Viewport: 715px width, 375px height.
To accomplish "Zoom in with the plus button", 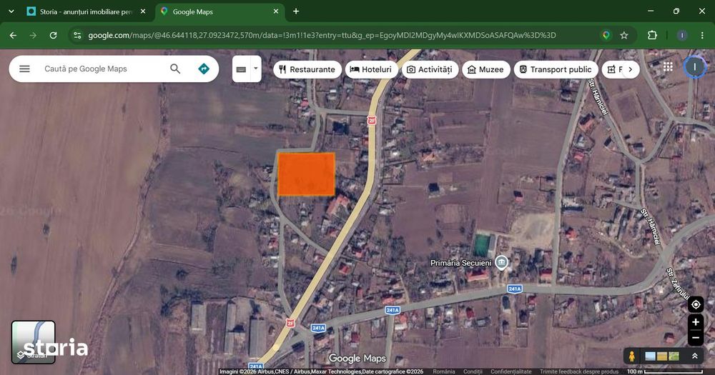I will tap(696, 322).
